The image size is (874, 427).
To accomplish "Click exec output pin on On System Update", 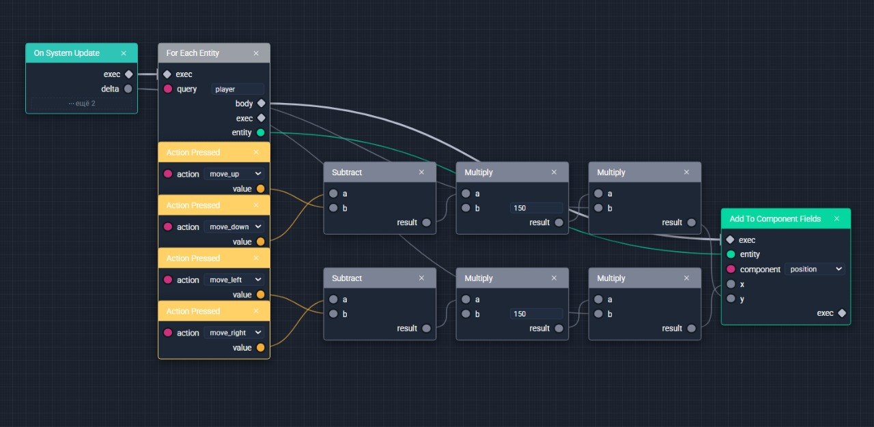I will click(128, 74).
